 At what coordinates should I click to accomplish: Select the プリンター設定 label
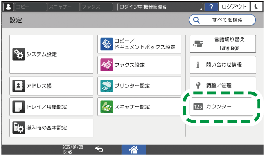(x=132, y=86)
